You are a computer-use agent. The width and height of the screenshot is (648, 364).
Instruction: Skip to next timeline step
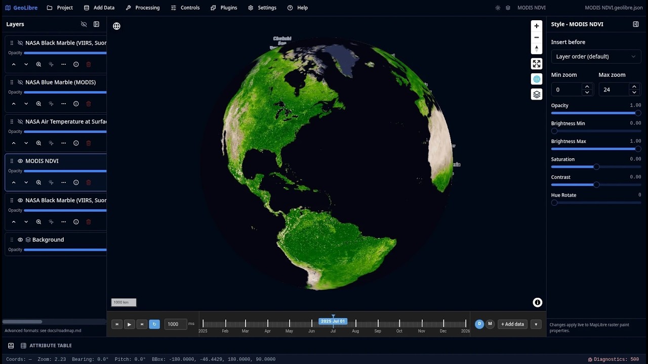[x=142, y=324]
